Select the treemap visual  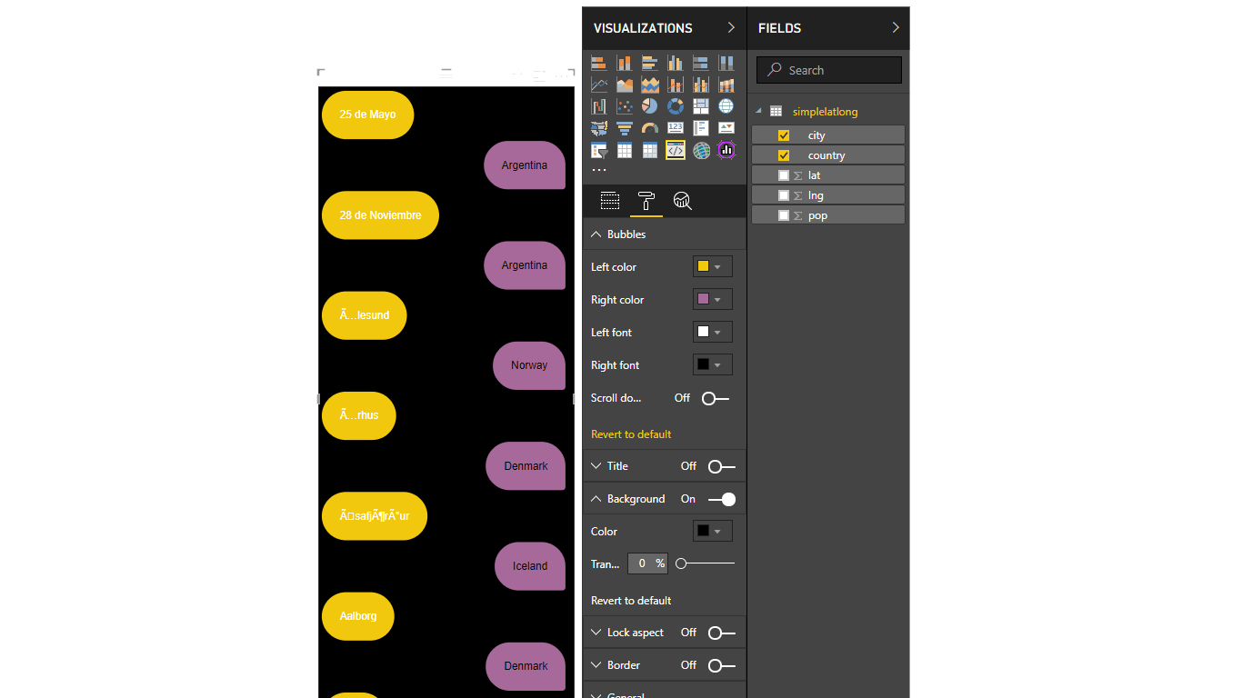(701, 106)
